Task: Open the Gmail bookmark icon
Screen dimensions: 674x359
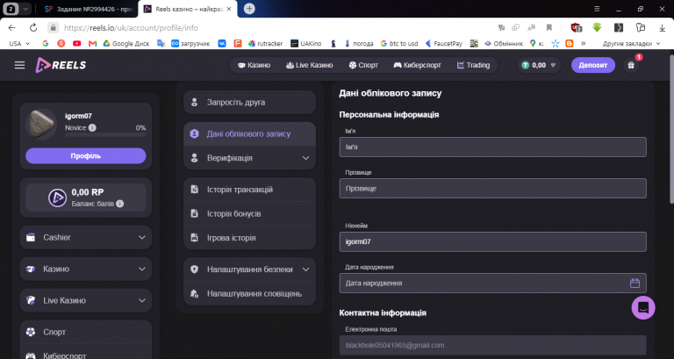Action: pyautogui.click(x=92, y=43)
